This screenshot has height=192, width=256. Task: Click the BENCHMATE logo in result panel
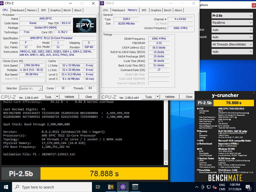(225, 178)
